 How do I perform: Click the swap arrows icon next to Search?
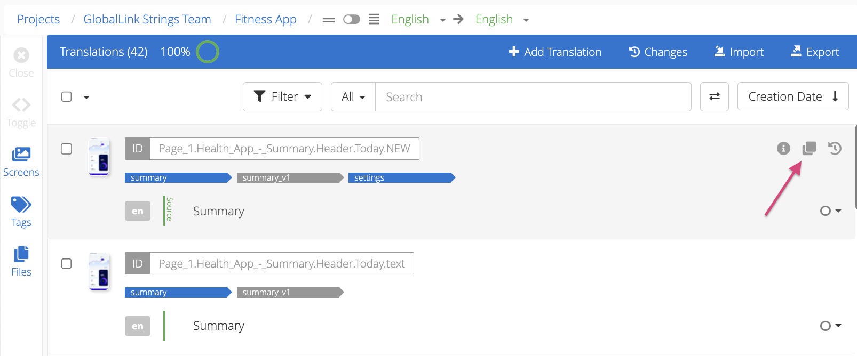point(714,96)
